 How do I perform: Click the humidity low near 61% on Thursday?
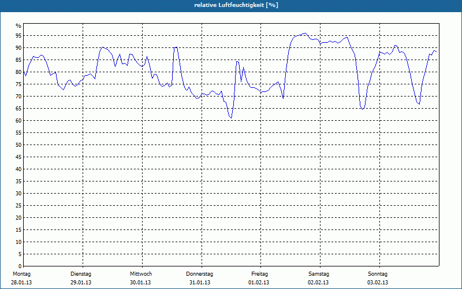[x=232, y=118]
